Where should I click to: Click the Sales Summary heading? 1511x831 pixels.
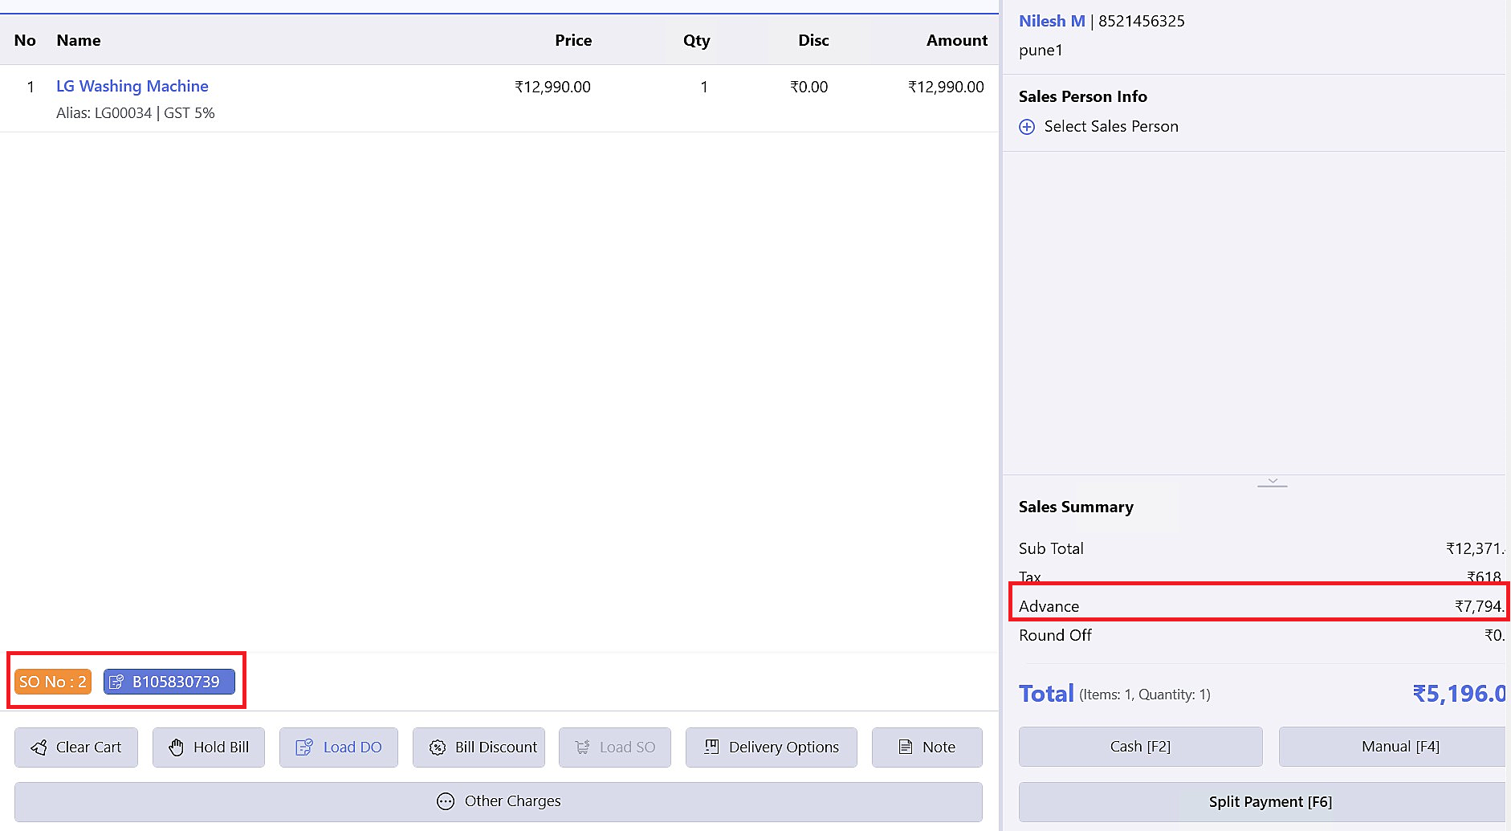(1076, 507)
